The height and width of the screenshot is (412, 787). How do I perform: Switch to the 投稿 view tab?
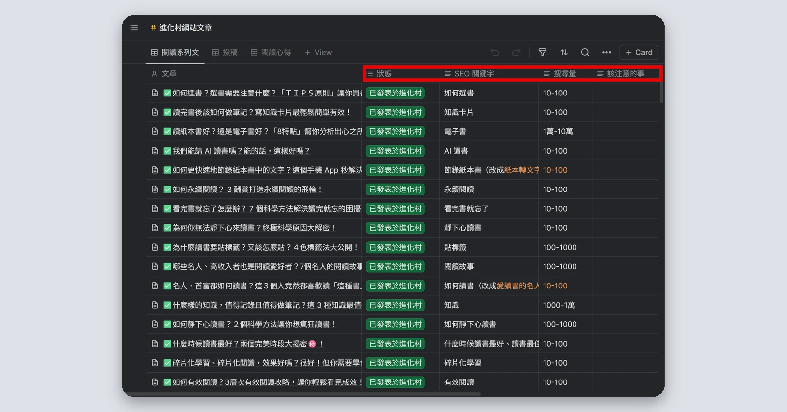point(225,52)
